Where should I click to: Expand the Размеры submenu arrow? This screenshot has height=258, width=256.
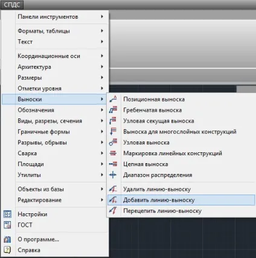pos(102,77)
